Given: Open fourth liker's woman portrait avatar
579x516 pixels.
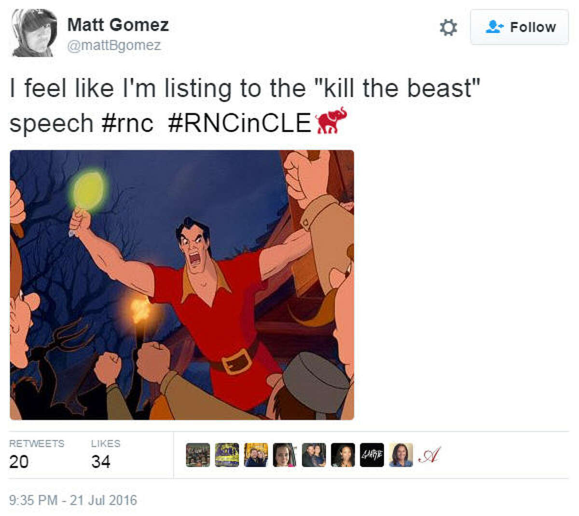Looking at the screenshot, I should click(285, 455).
